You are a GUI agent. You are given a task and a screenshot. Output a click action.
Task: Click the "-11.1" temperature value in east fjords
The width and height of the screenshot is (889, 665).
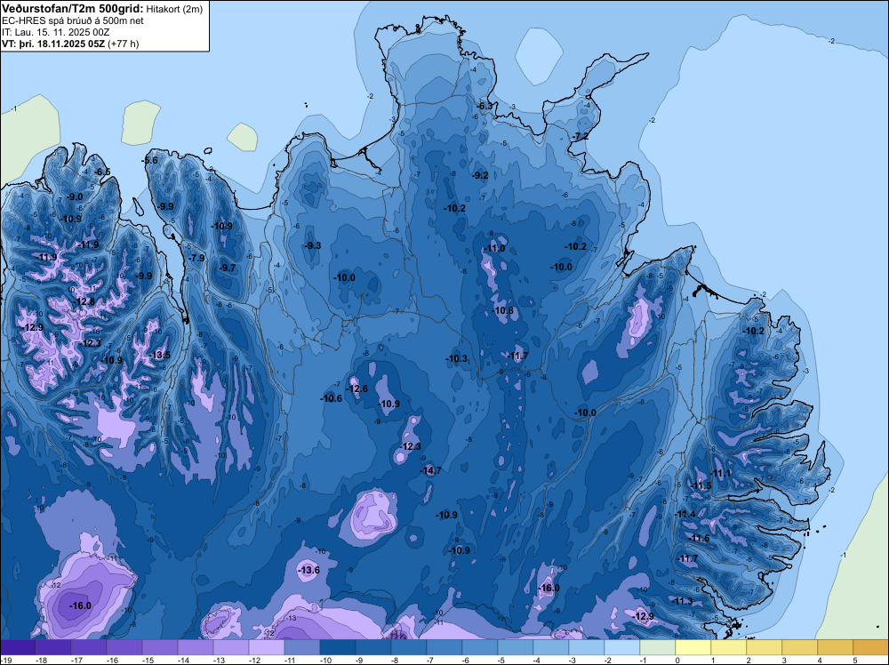pos(721,473)
